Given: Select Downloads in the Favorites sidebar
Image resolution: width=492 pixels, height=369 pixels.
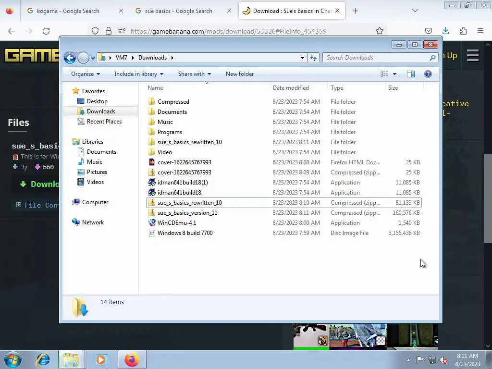Looking at the screenshot, I should 101,111.
